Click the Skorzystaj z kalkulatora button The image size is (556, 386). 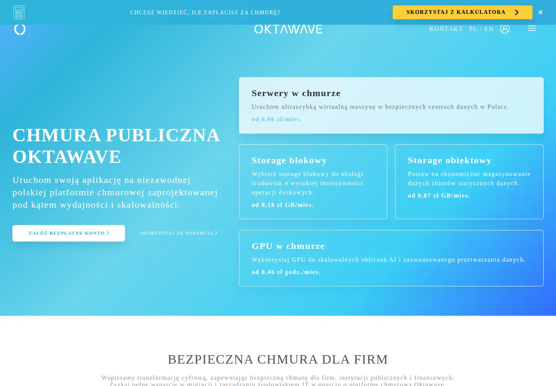pyautogui.click(x=463, y=12)
